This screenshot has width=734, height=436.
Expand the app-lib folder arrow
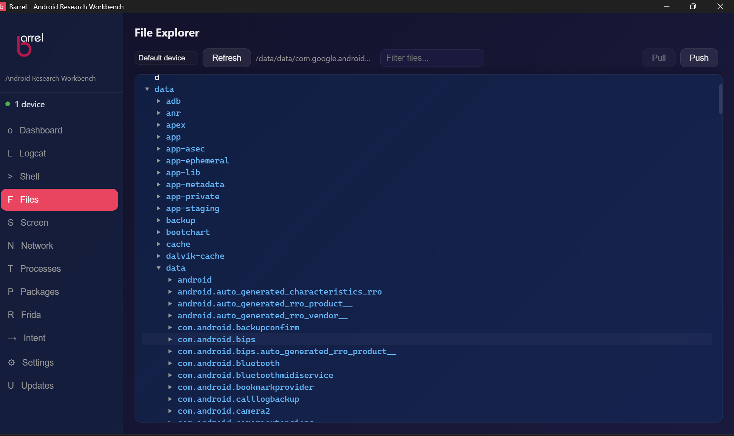click(x=158, y=173)
